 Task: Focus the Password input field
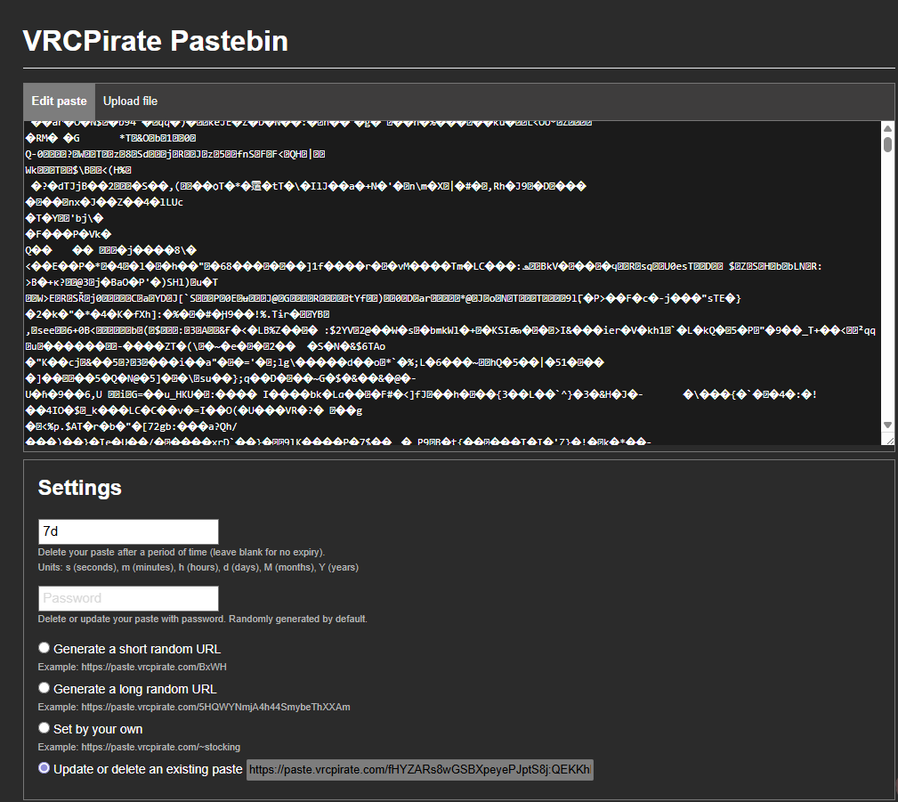coord(128,598)
